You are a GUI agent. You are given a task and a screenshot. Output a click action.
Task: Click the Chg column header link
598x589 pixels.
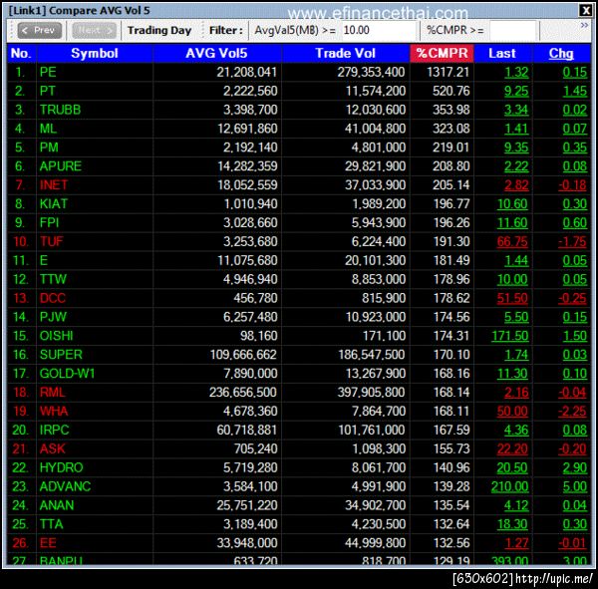coord(561,54)
